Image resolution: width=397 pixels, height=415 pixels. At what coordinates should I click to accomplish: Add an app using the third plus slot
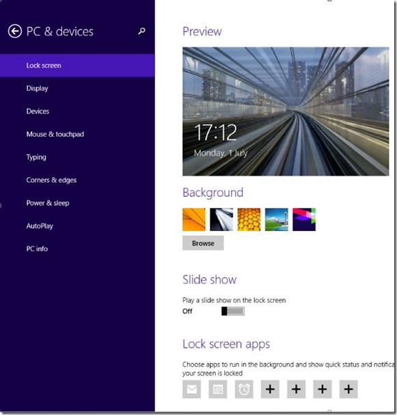(323, 389)
